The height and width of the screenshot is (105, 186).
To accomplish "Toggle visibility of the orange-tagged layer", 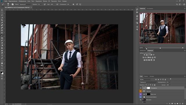I will click(x=141, y=91).
